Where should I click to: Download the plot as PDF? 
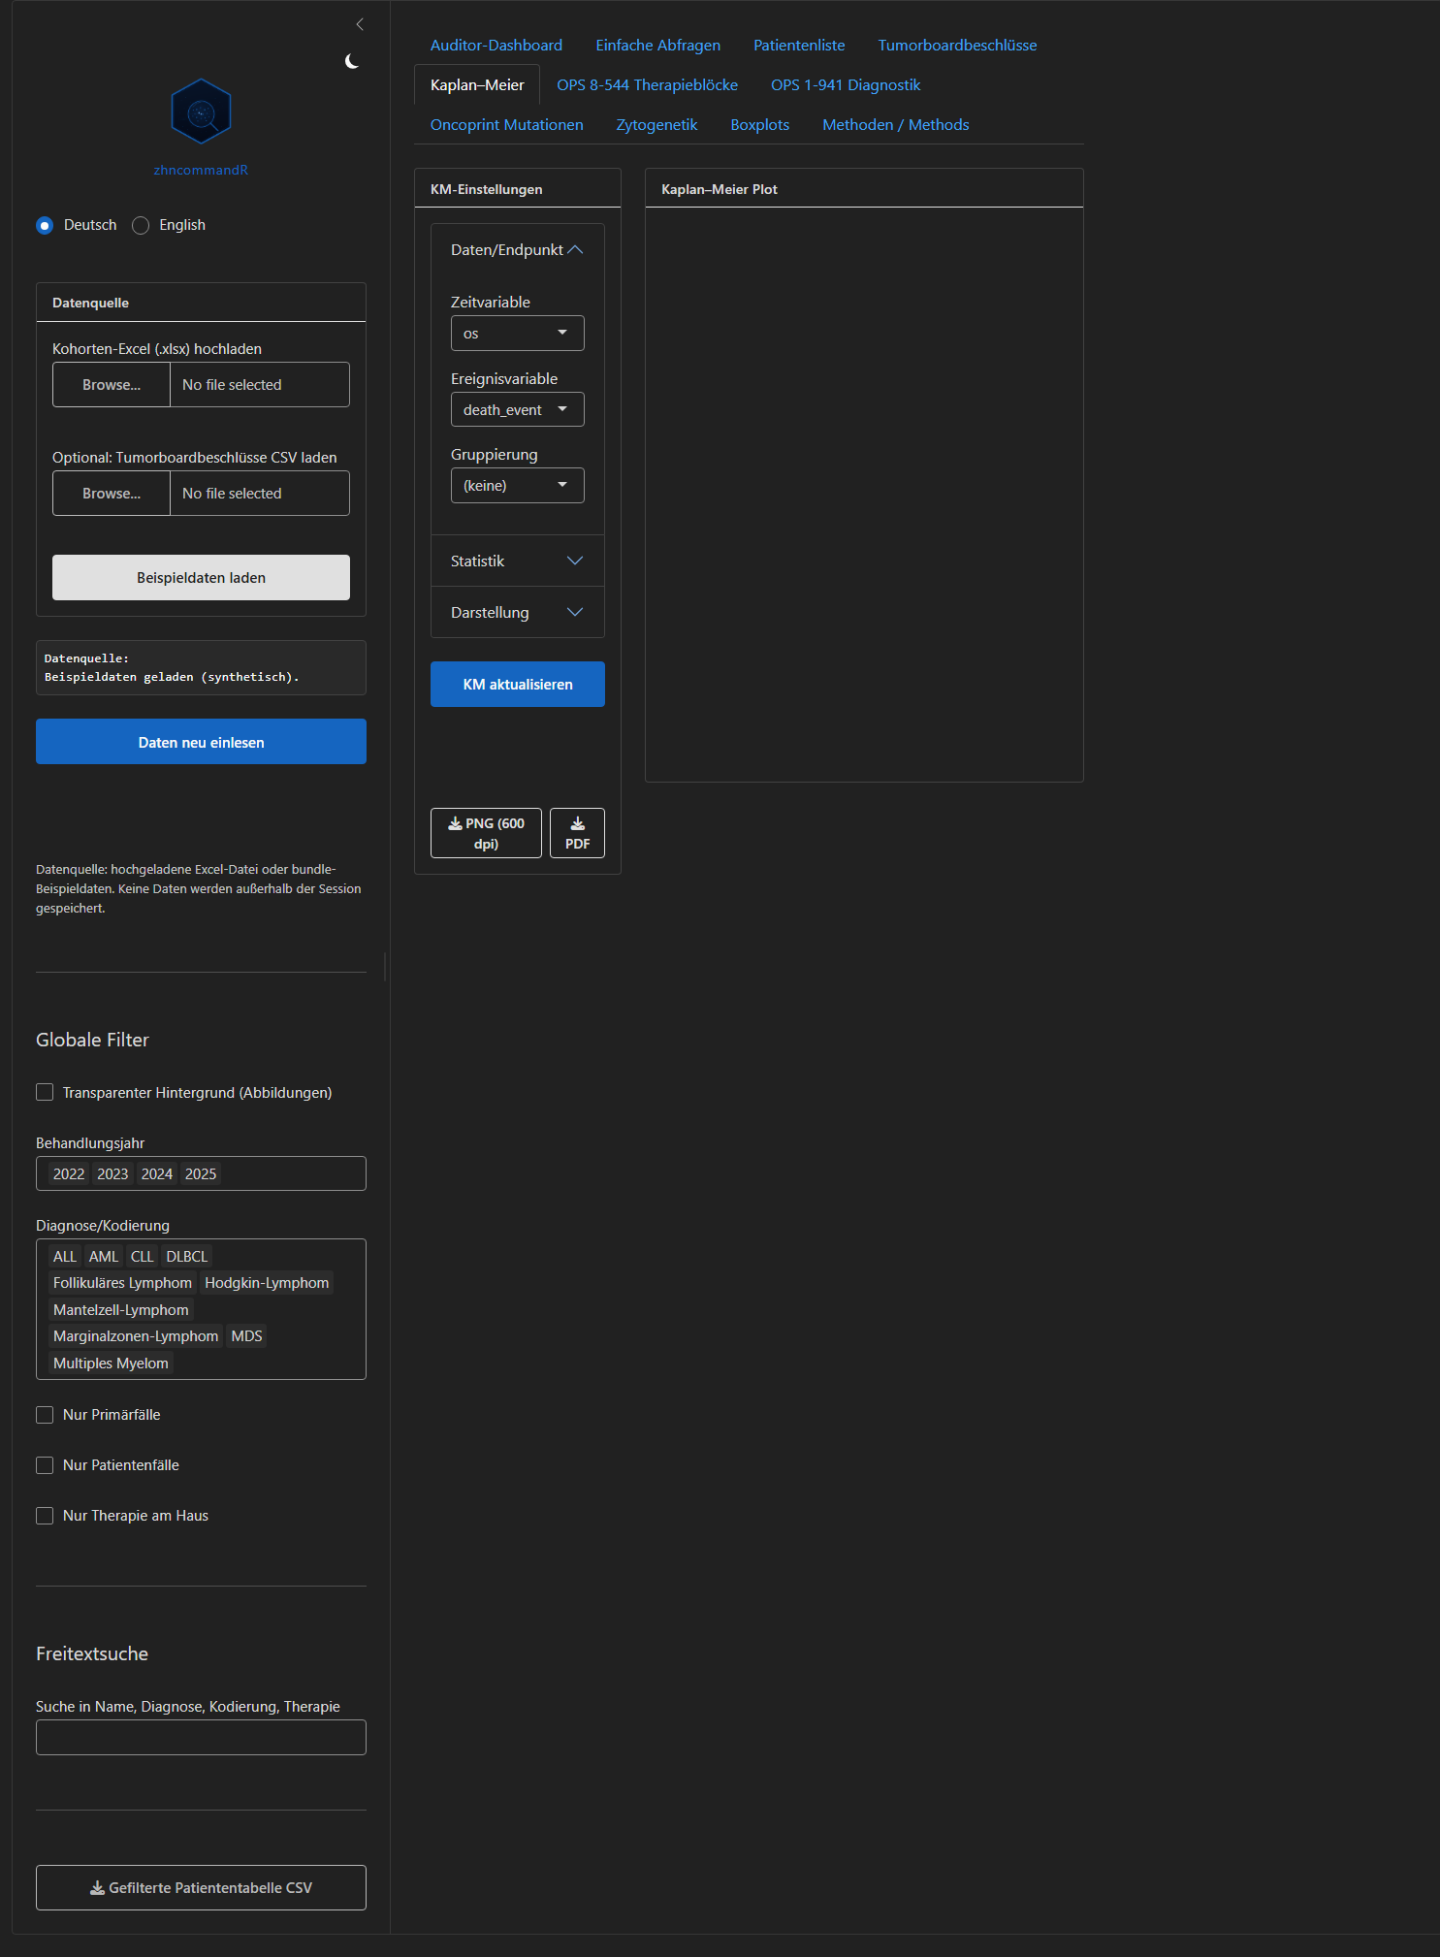(x=577, y=833)
